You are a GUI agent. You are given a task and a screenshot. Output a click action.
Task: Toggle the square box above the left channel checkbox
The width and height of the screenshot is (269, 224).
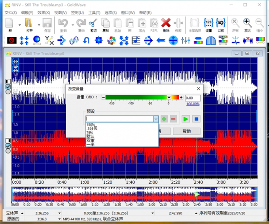(x=8, y=81)
